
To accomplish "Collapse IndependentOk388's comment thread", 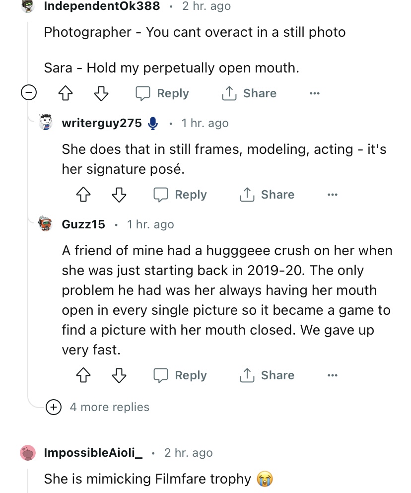I will tap(28, 93).
